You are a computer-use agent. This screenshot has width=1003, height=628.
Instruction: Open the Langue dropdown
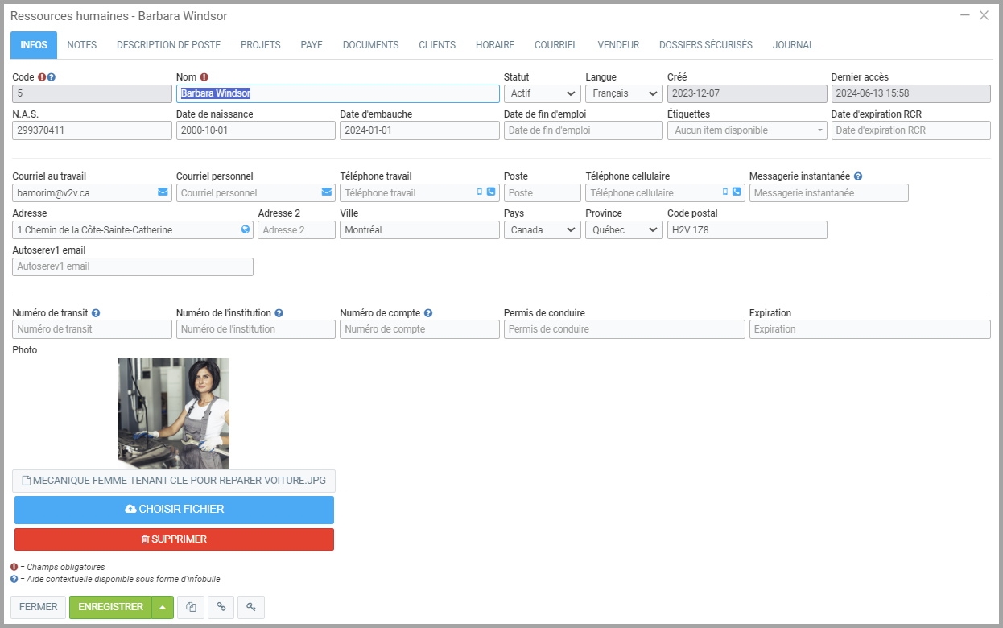tap(624, 93)
